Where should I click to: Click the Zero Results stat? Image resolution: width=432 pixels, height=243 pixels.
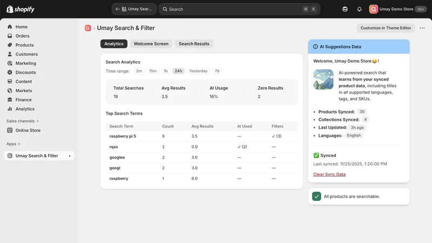[x=271, y=92]
